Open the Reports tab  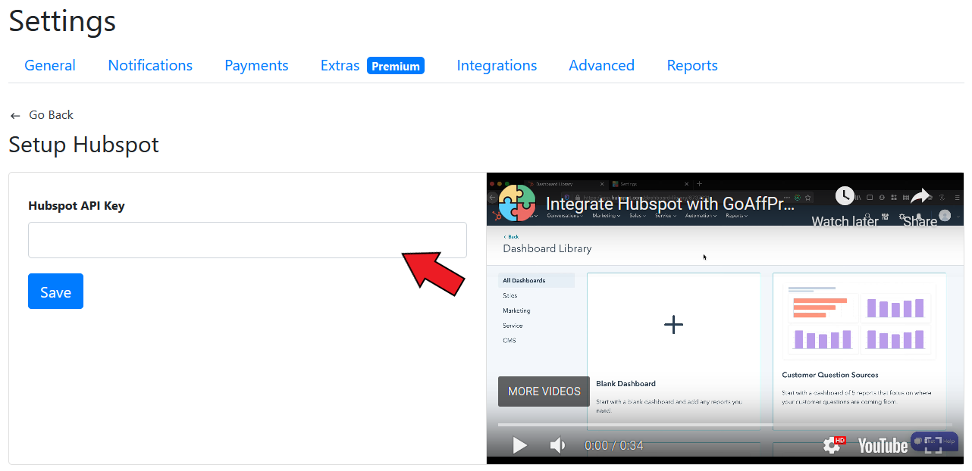coord(692,66)
